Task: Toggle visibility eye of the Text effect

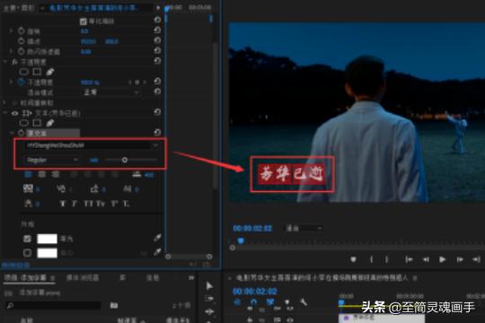Action: pos(14,113)
